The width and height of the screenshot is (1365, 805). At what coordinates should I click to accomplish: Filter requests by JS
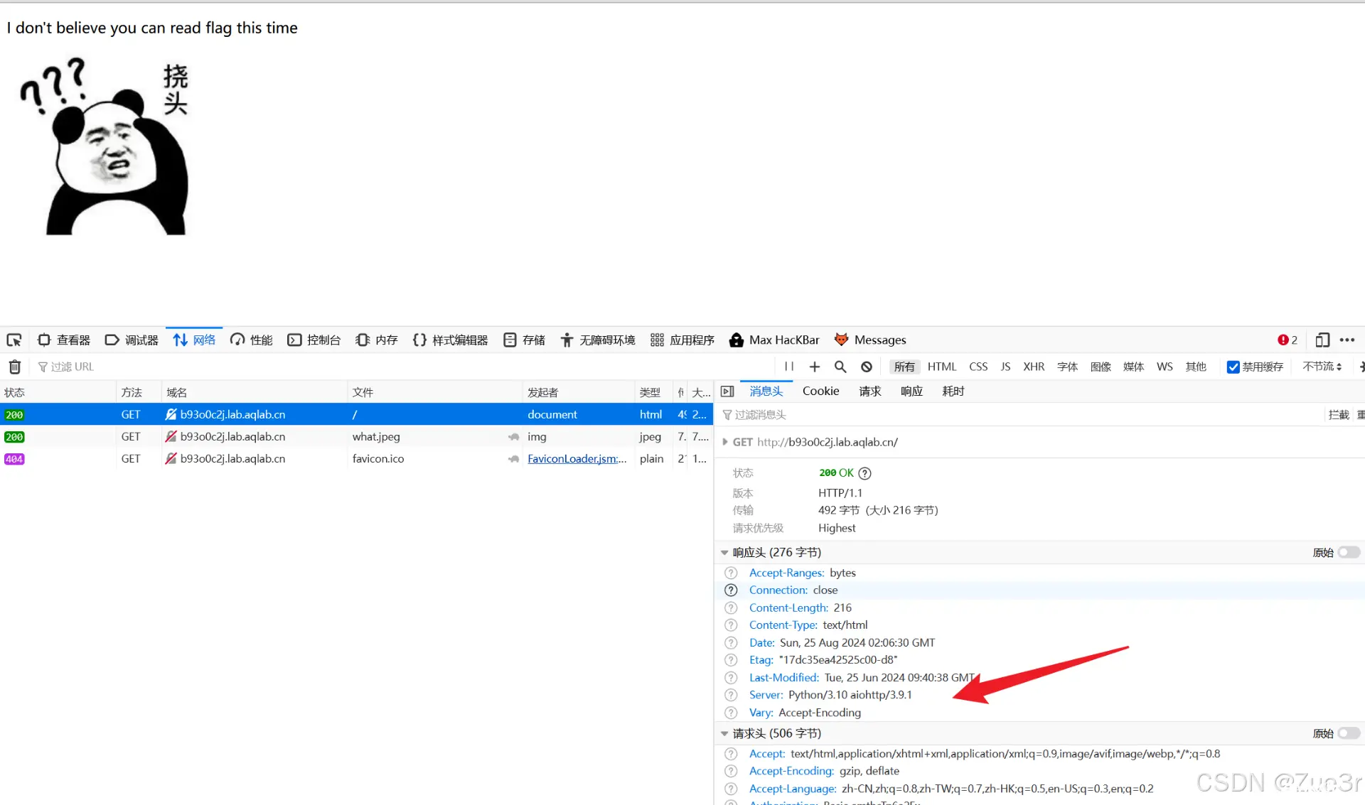(x=1005, y=367)
